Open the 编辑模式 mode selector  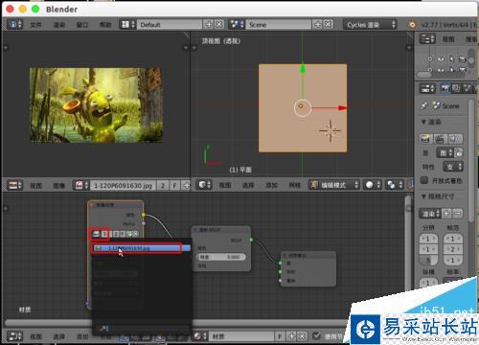[334, 185]
